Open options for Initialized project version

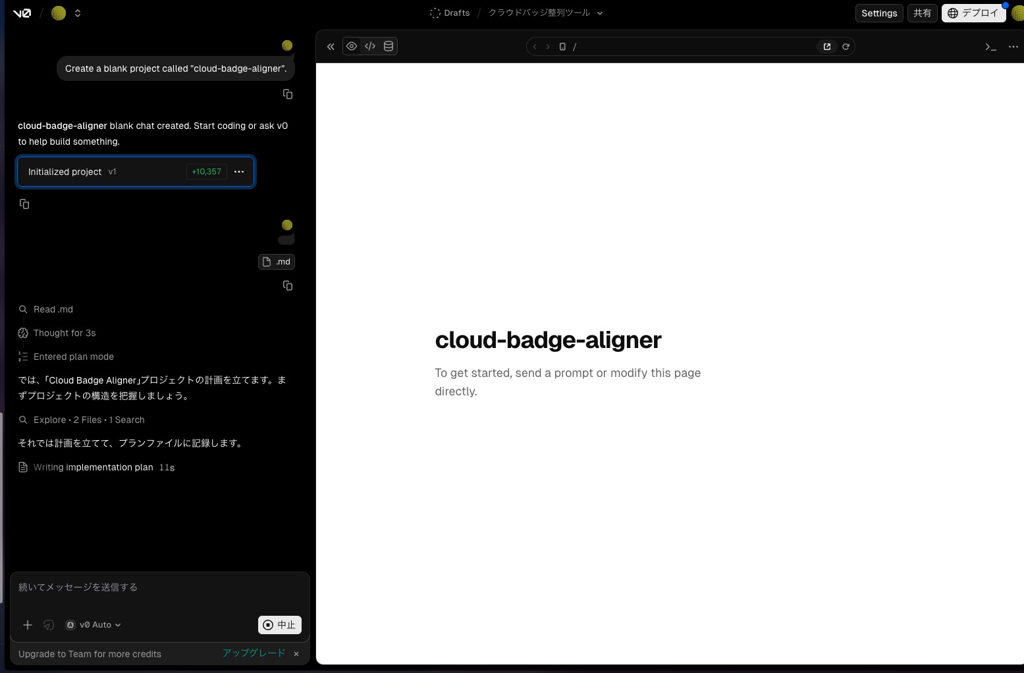click(x=239, y=172)
